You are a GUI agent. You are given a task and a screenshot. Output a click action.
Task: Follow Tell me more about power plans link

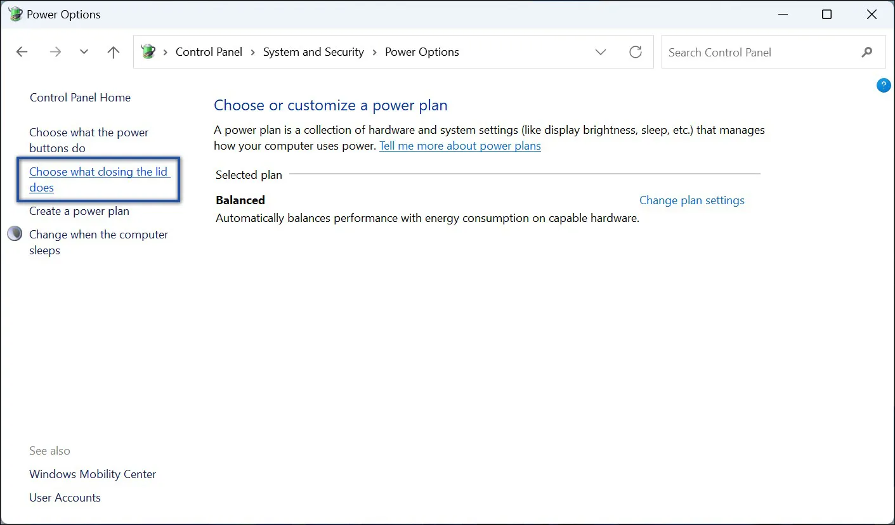point(460,146)
